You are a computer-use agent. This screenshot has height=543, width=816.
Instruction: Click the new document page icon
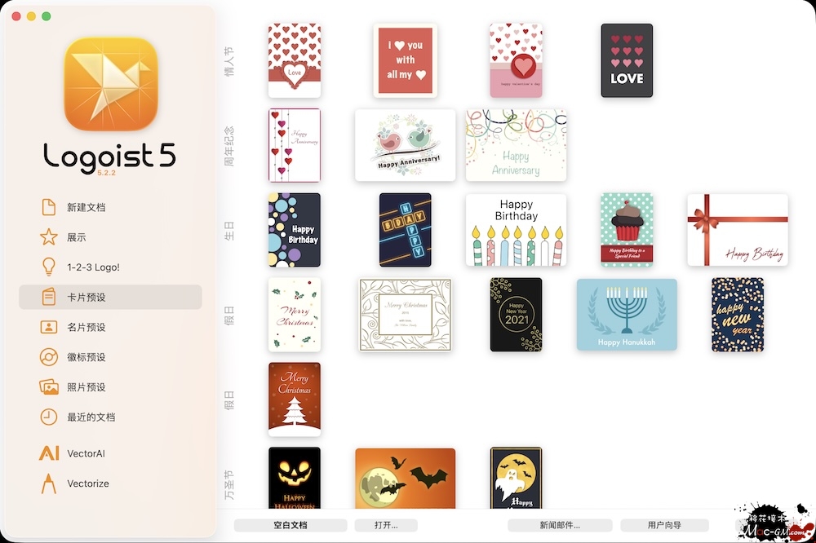coord(49,207)
